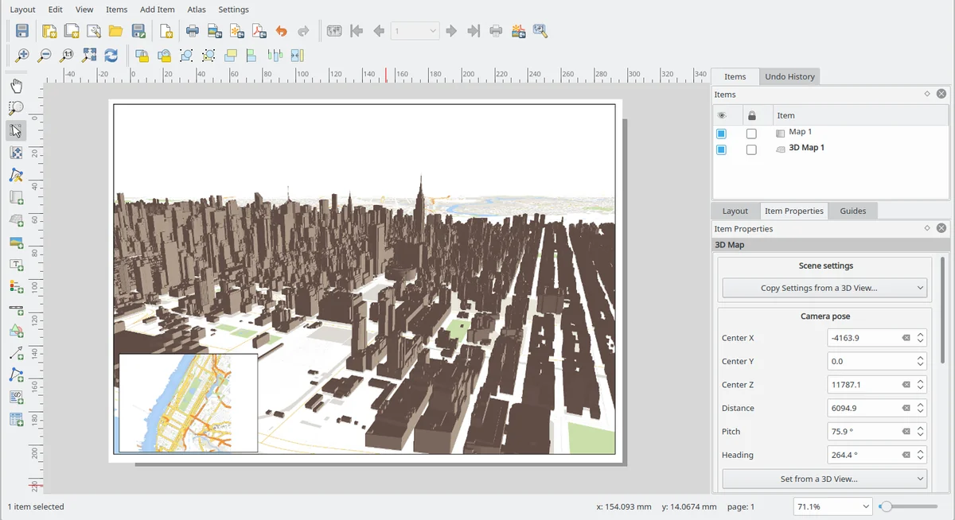
Task: Switch to the Guides tab
Action: (852, 211)
